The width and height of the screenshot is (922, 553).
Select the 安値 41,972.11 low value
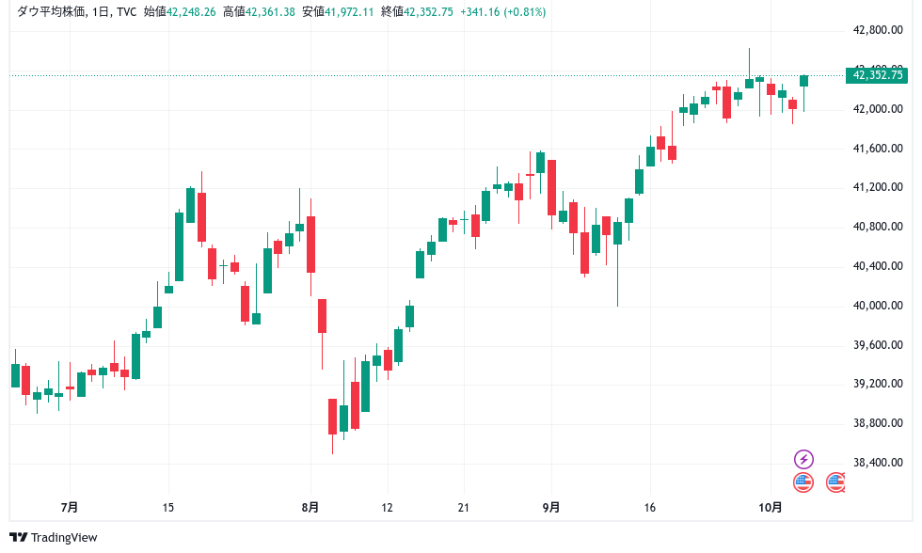point(338,11)
